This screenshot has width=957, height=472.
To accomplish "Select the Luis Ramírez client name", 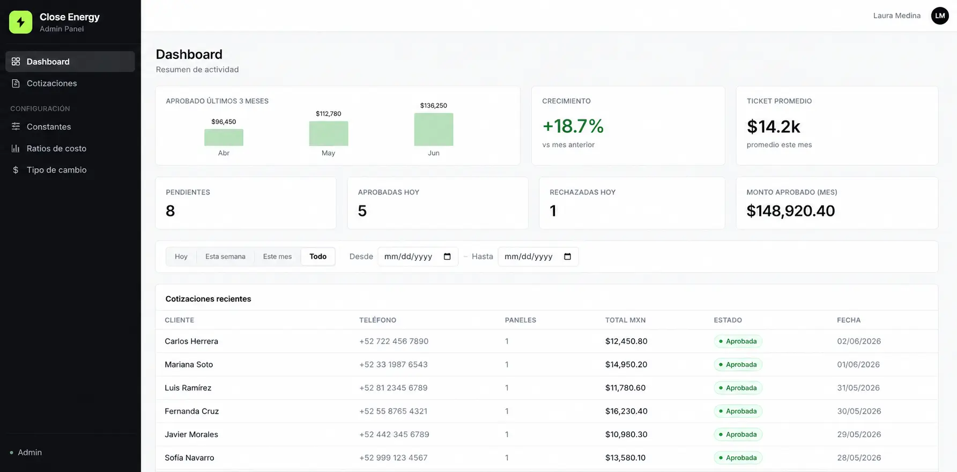I will click(x=188, y=388).
